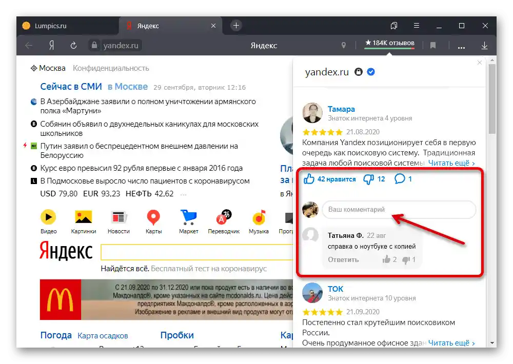Bookmark the page with the flag icon
This screenshot has height=364, width=513.
[x=433, y=46]
